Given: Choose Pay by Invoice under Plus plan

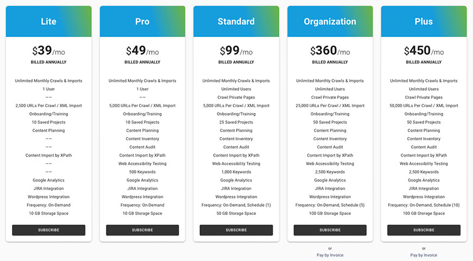Looking at the screenshot, I should click(424, 255).
